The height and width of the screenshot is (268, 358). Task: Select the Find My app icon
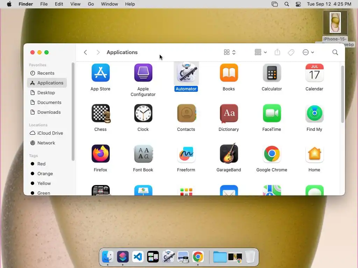coord(314,113)
